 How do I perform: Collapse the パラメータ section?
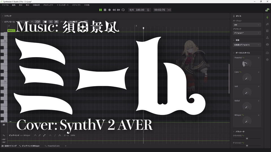click(234, 131)
